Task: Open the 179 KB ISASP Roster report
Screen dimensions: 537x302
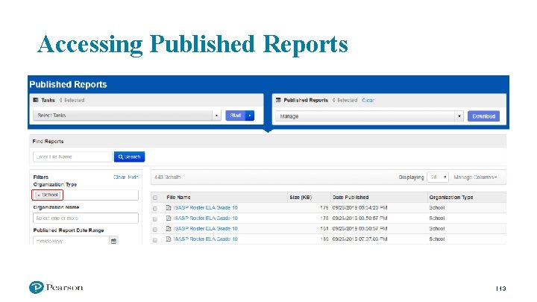Action: [x=206, y=208]
